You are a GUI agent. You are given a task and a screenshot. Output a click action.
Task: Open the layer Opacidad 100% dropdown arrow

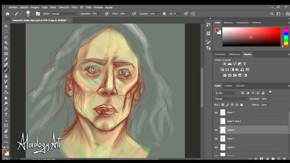[x=270, y=99]
